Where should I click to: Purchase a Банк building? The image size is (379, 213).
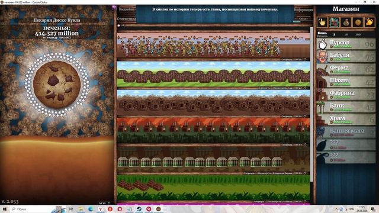coord(346,107)
